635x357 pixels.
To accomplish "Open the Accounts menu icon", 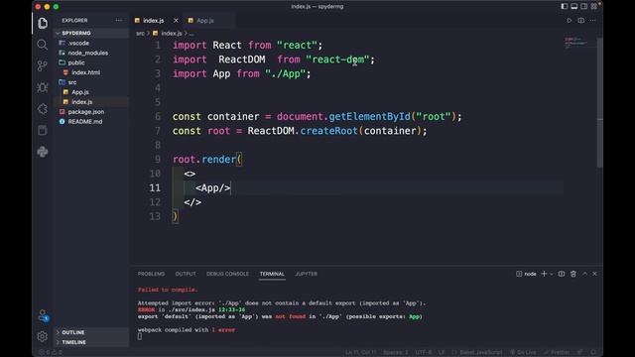I will click(x=43, y=315).
